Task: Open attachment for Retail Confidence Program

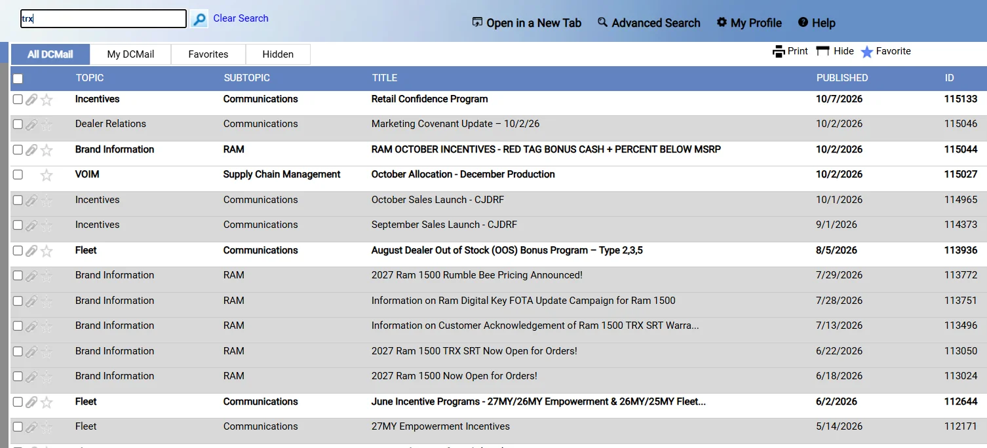Action: (31, 100)
